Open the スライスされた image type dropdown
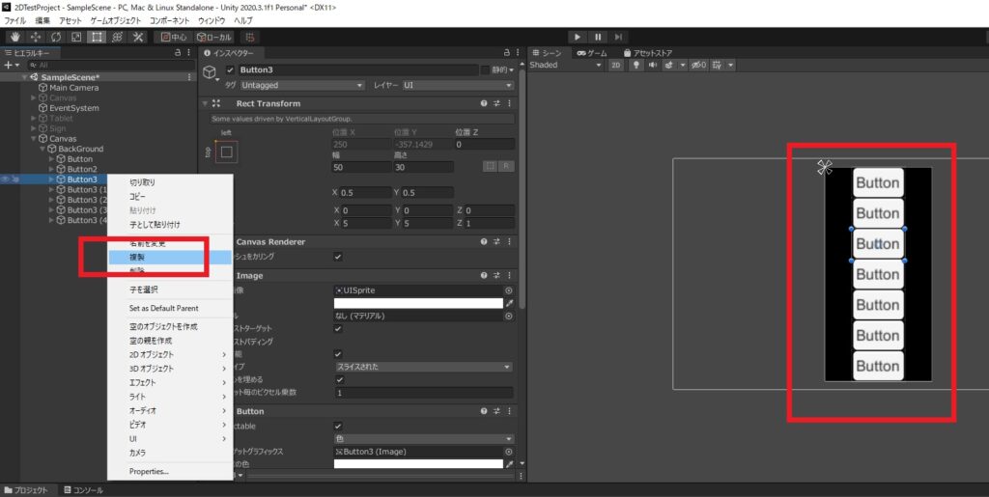 coord(423,367)
